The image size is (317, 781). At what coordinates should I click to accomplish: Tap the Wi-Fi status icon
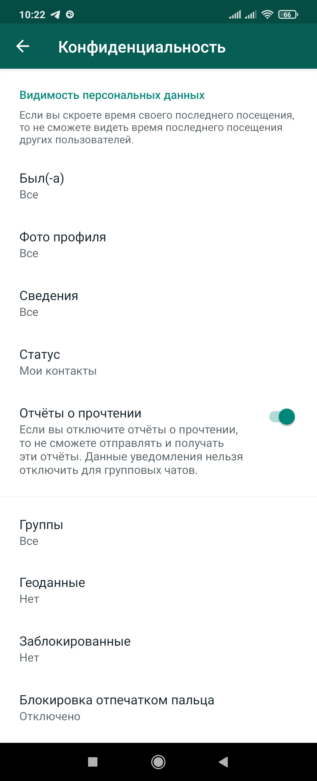(x=267, y=15)
